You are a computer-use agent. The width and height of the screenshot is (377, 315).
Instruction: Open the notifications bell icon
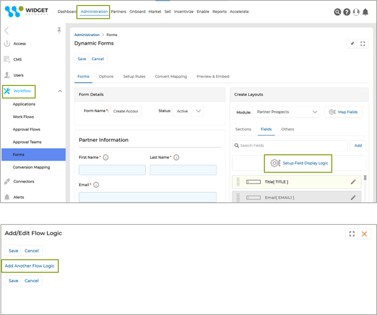[x=365, y=12]
